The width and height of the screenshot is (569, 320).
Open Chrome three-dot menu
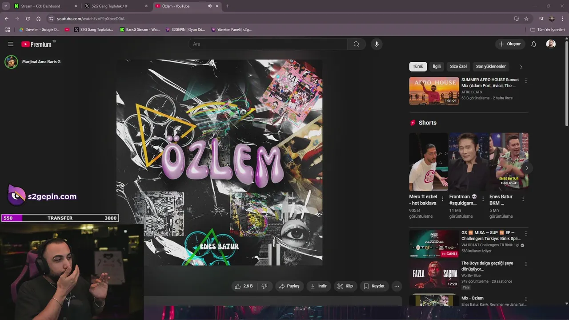563,19
